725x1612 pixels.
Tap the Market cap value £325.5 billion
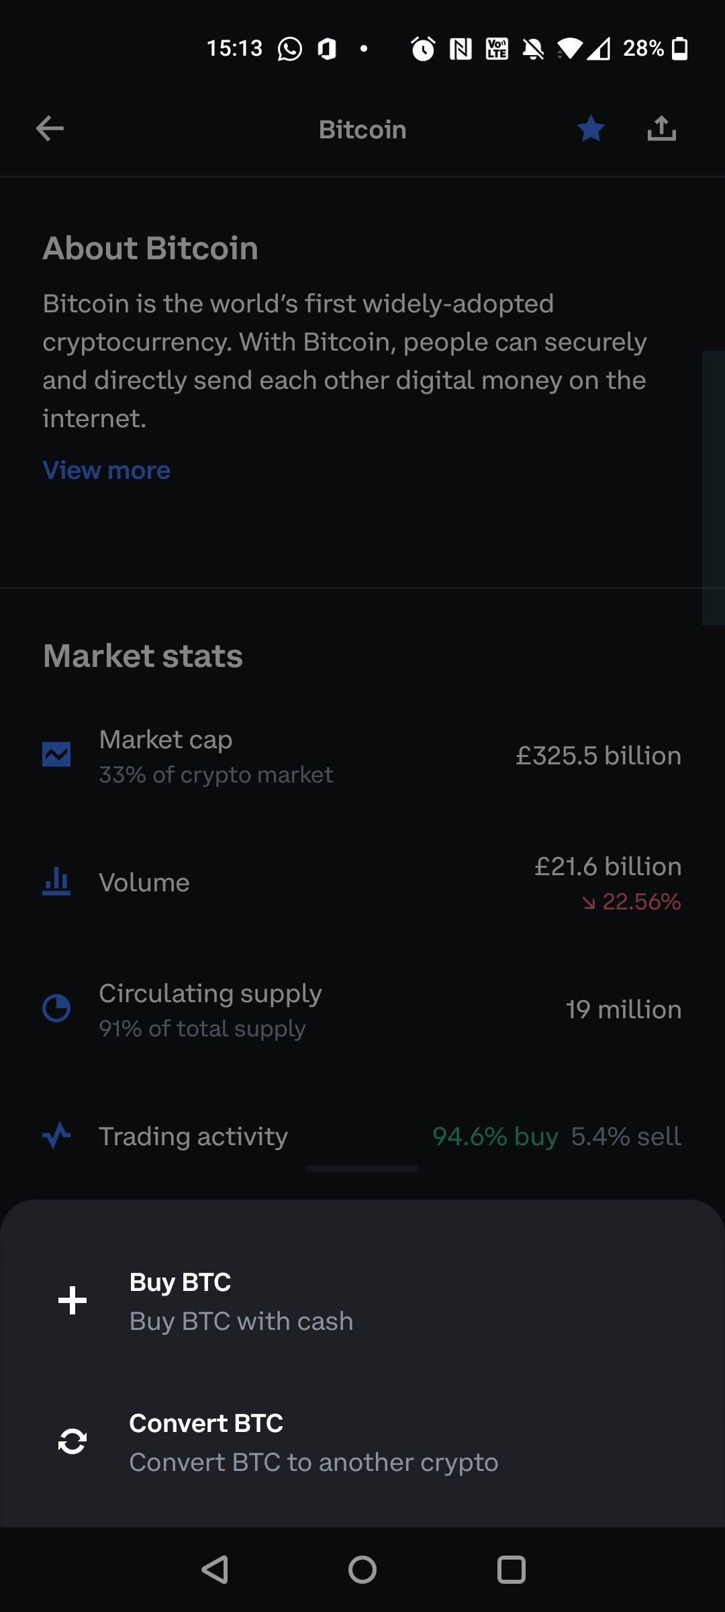[597, 756]
